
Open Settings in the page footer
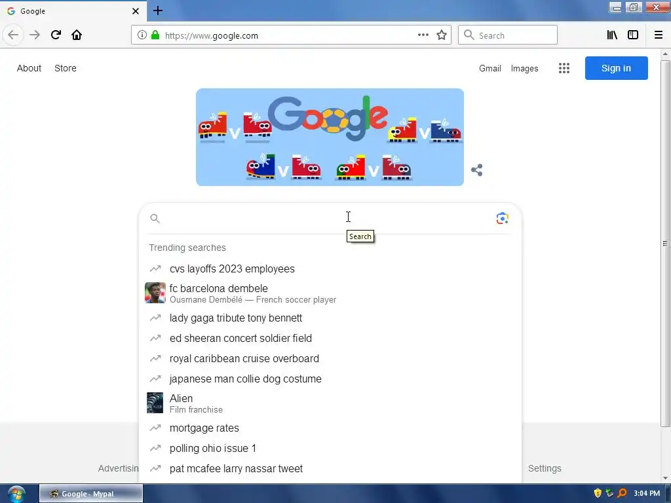(x=545, y=468)
